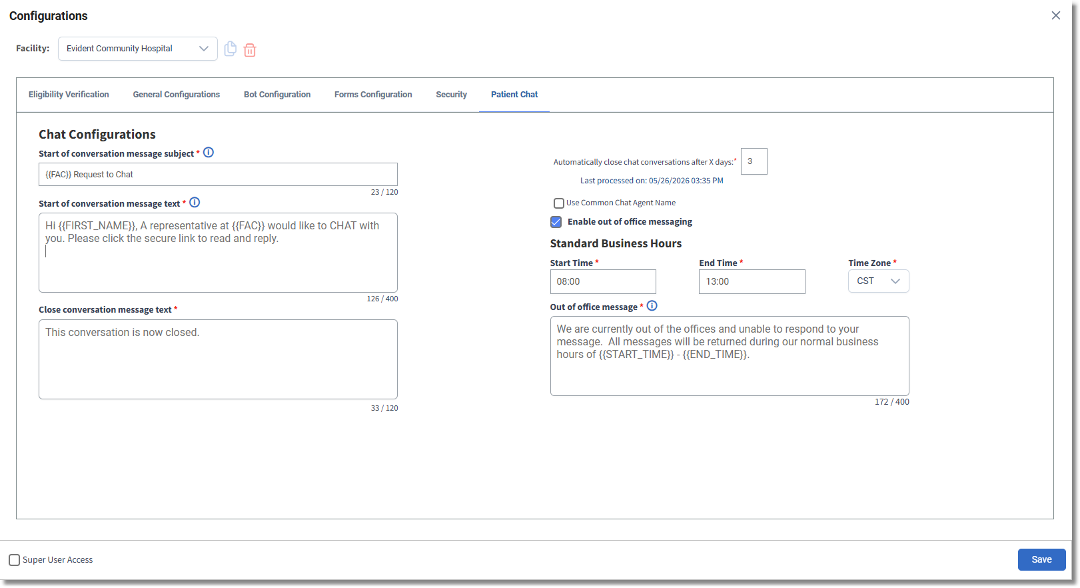Click the End Time field
The image size is (1080, 588).
(x=752, y=281)
